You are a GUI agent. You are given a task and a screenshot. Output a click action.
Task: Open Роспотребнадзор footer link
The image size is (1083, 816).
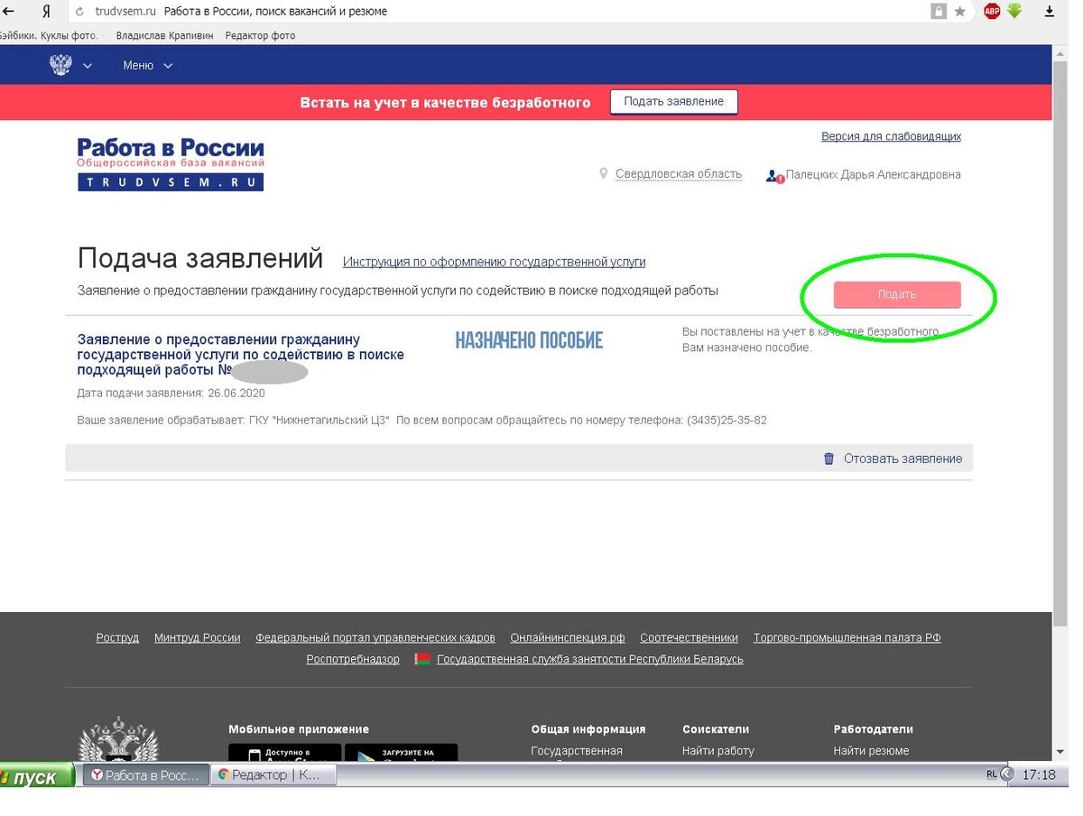point(353,659)
